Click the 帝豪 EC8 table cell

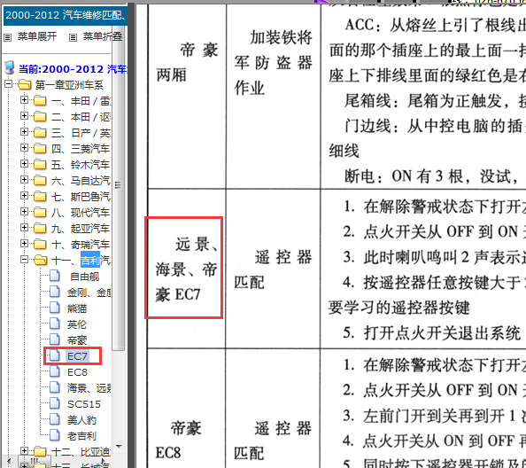click(x=187, y=409)
